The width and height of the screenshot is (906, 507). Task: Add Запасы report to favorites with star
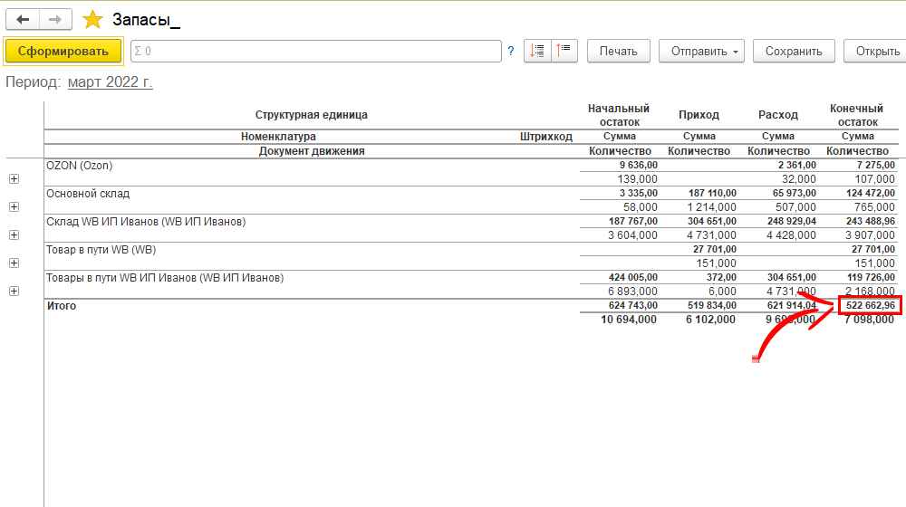coord(92,20)
